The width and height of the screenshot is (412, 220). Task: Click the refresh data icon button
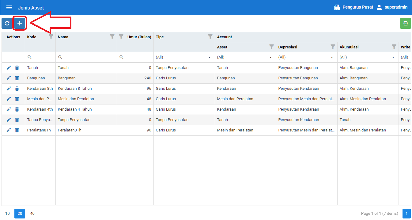pos(7,23)
